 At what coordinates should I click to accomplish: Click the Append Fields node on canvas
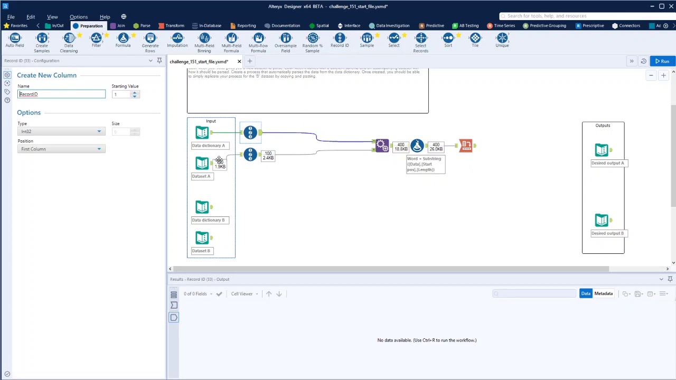click(x=382, y=145)
